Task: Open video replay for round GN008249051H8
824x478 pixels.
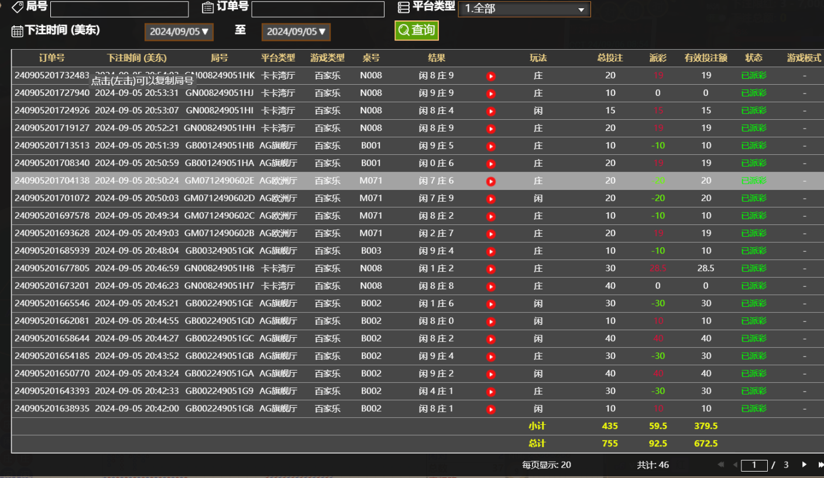Action: tap(491, 269)
